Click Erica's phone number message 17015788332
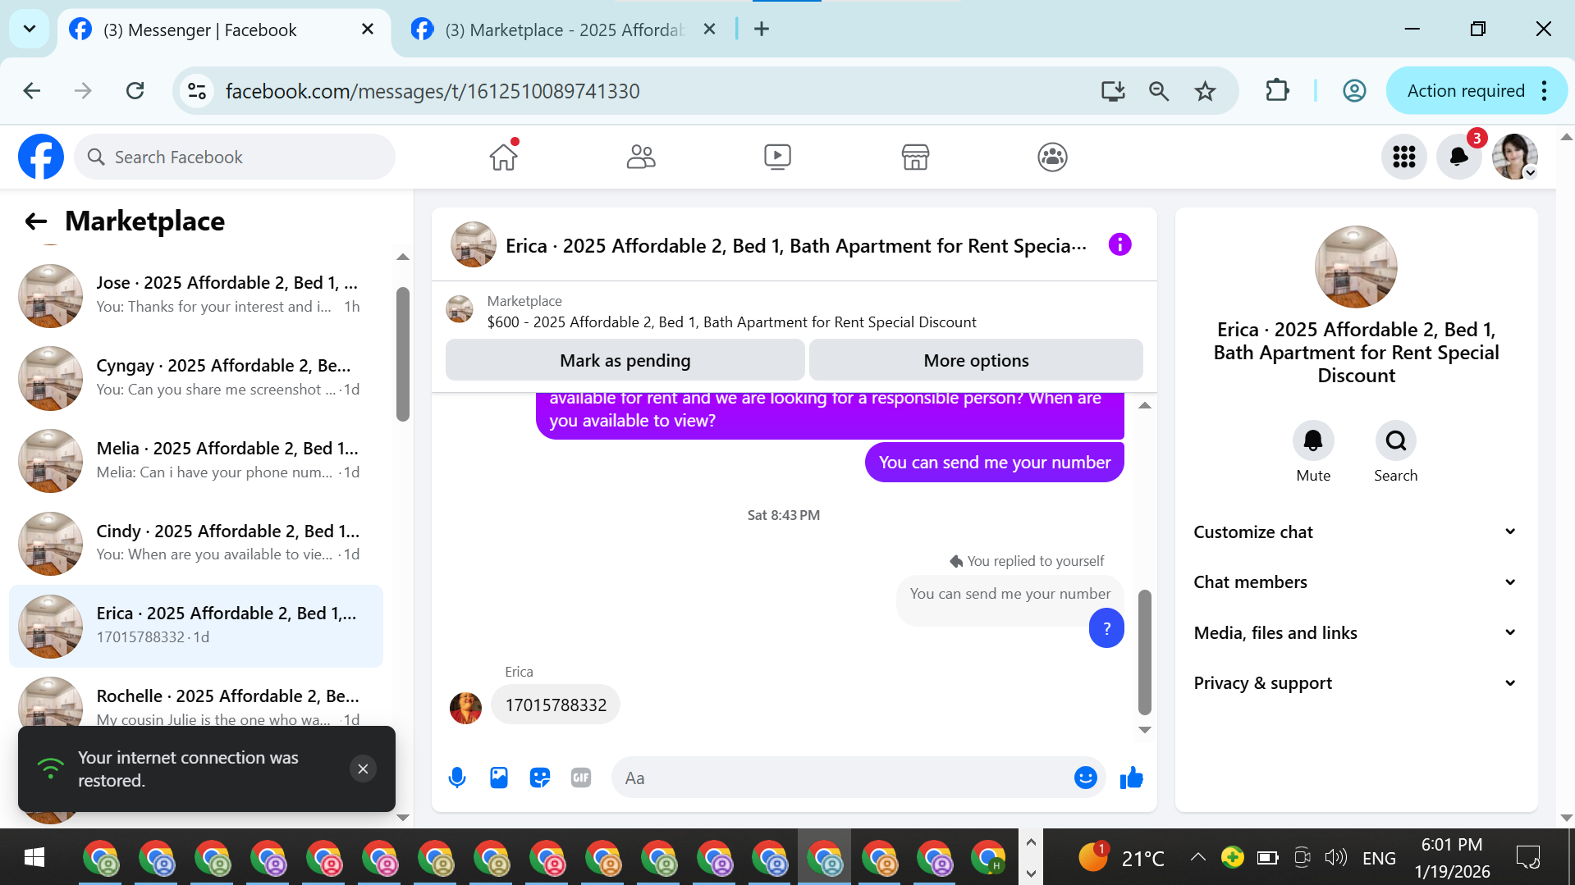Screen dimensions: 1575x885 tap(556, 705)
